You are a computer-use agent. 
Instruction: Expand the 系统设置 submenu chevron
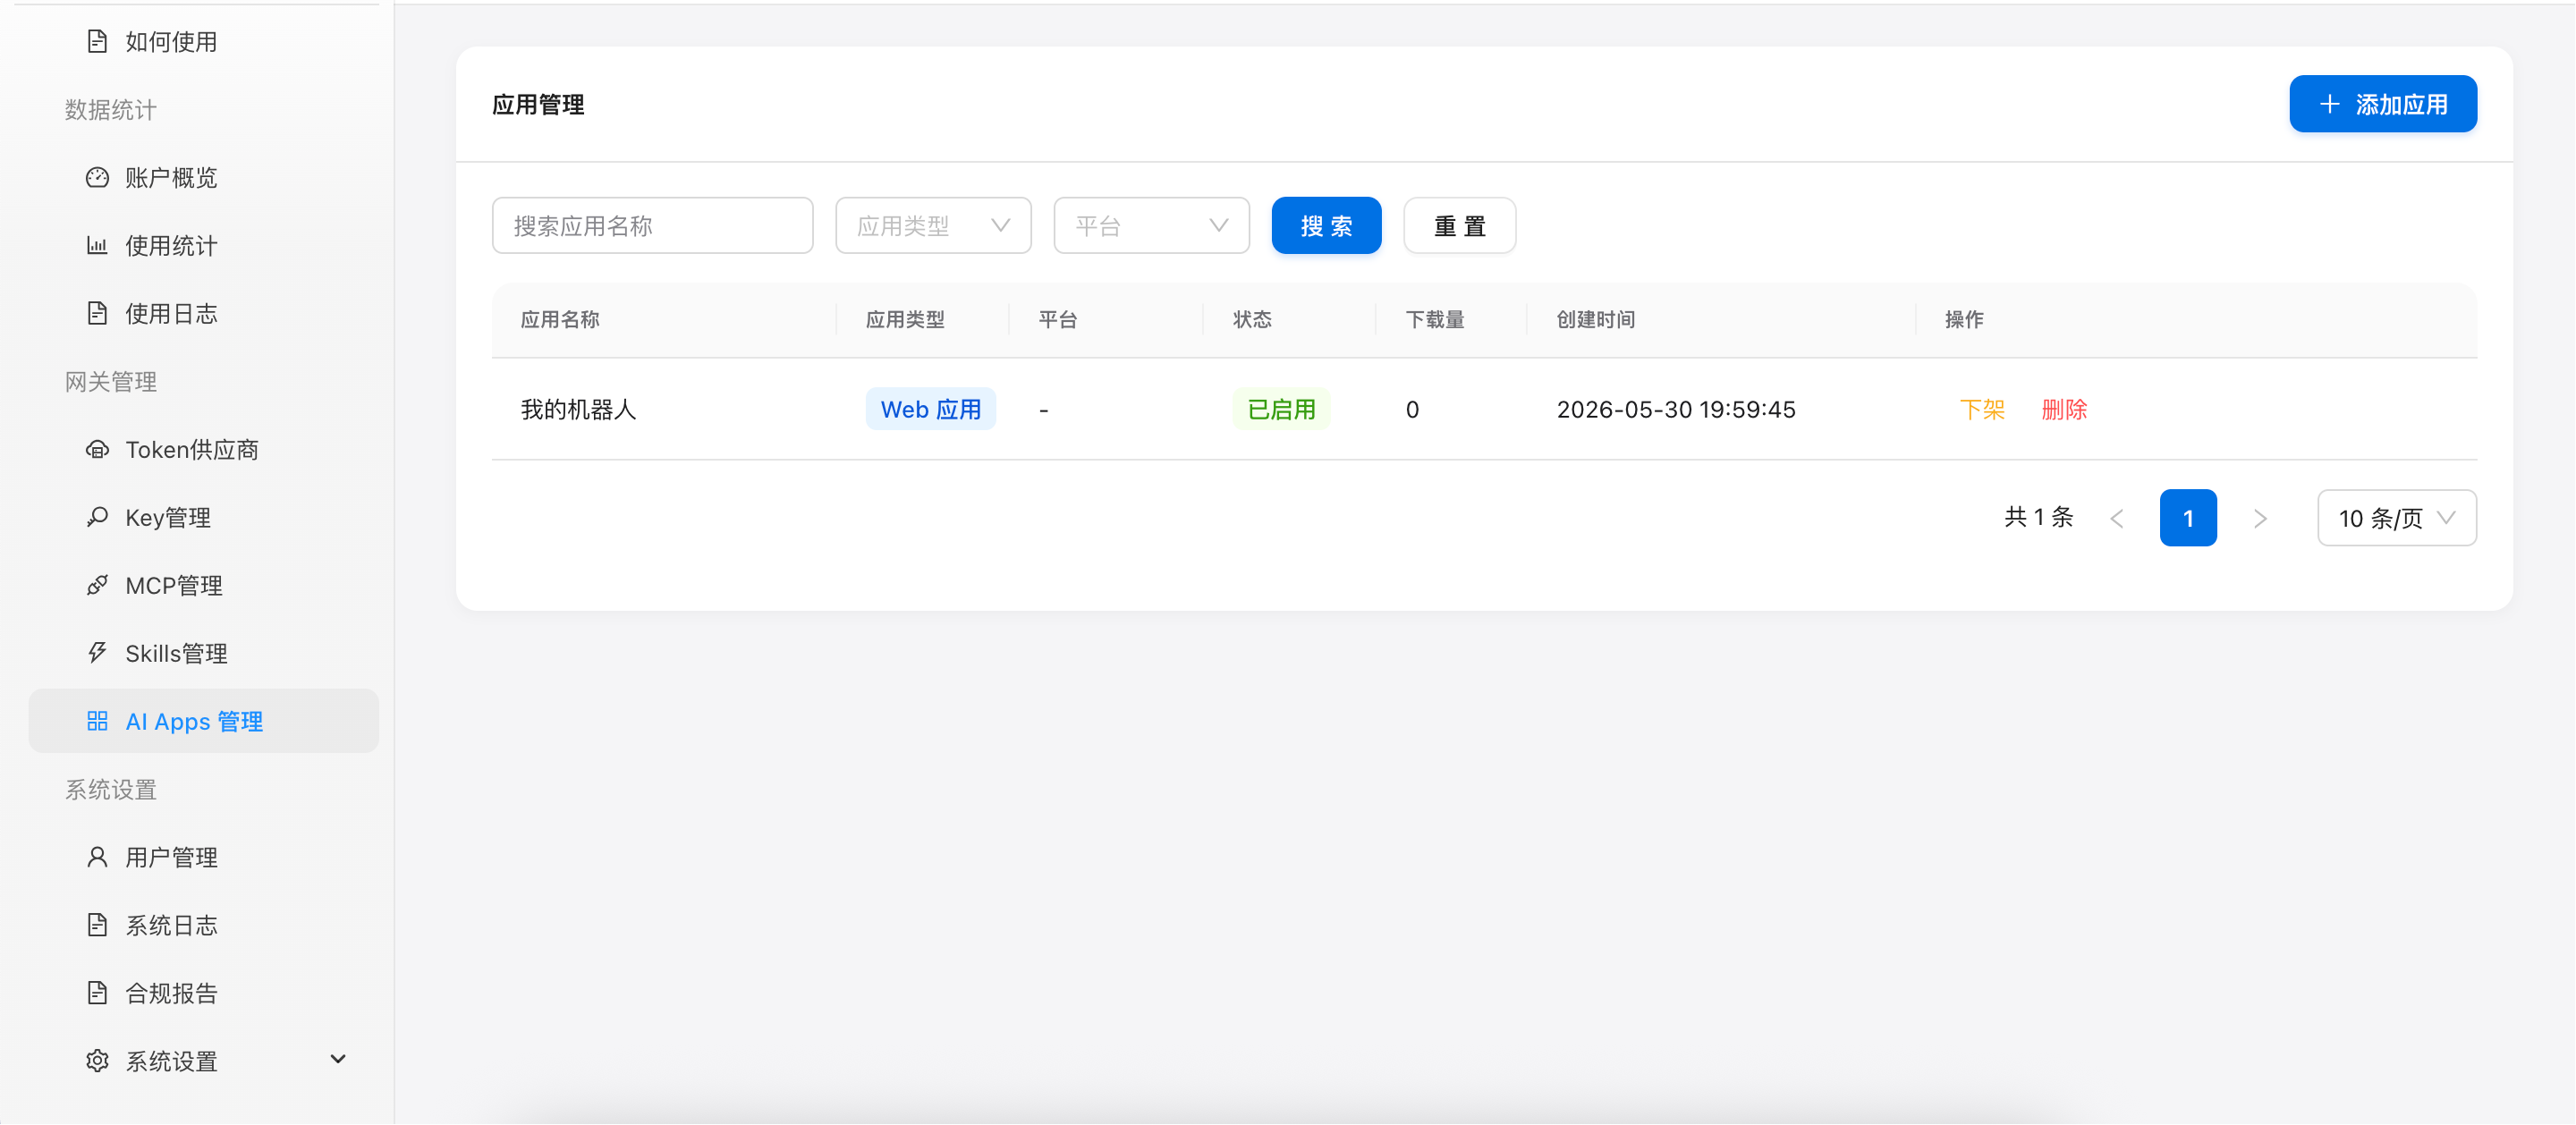[338, 1060]
